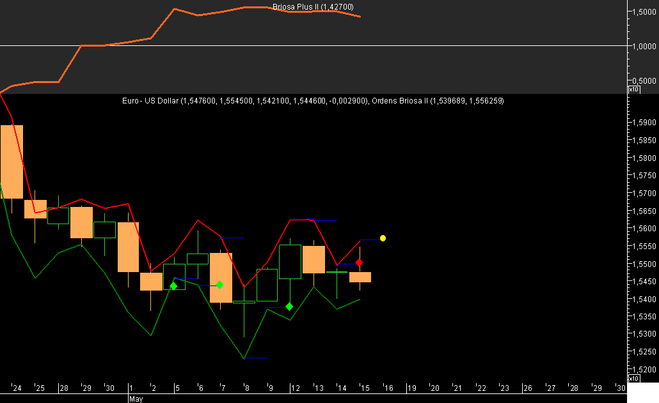
Task: Click the 1,5300 price axis label
Action: tap(644, 334)
